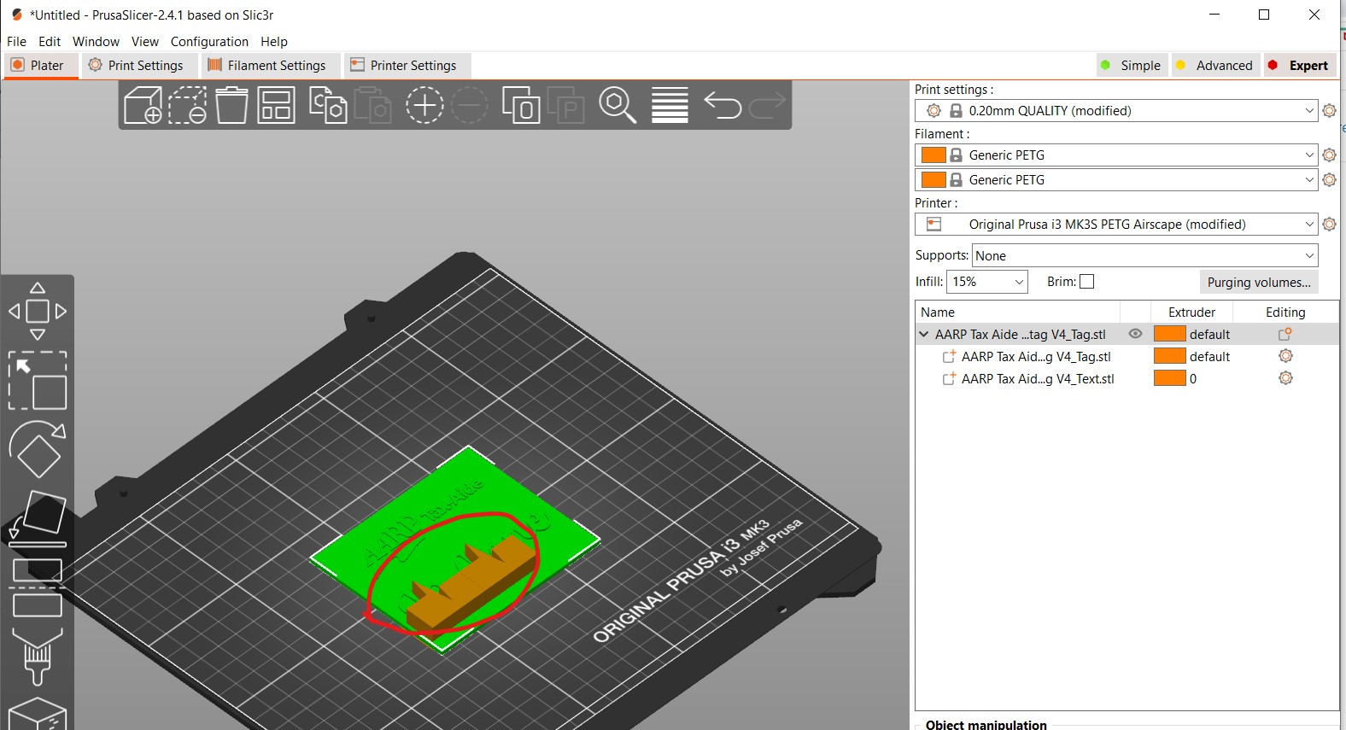This screenshot has height=730, width=1346.
Task: Open the second Generic PETG filament dropdown
Action: pos(1116,179)
